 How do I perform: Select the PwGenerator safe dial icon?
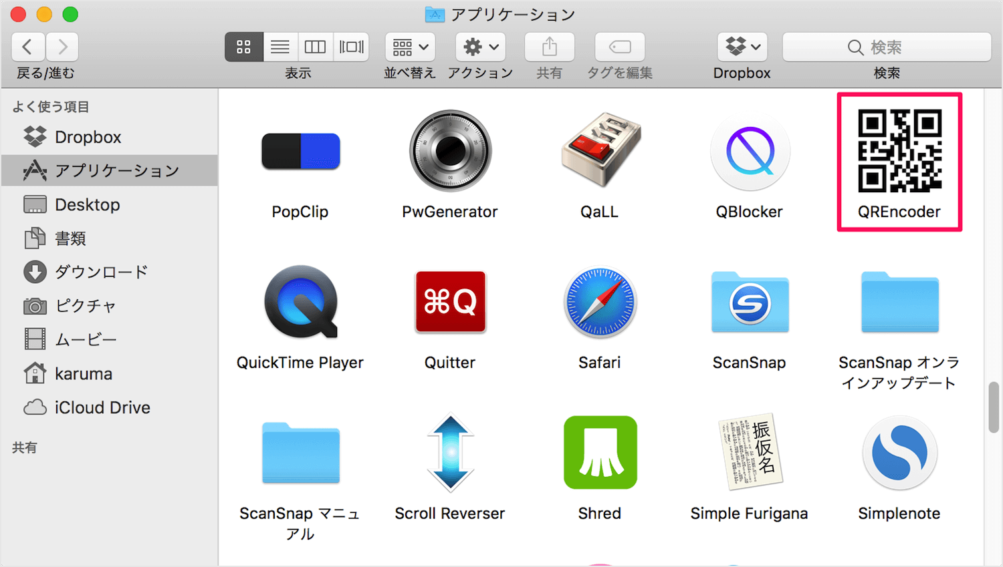pyautogui.click(x=450, y=151)
